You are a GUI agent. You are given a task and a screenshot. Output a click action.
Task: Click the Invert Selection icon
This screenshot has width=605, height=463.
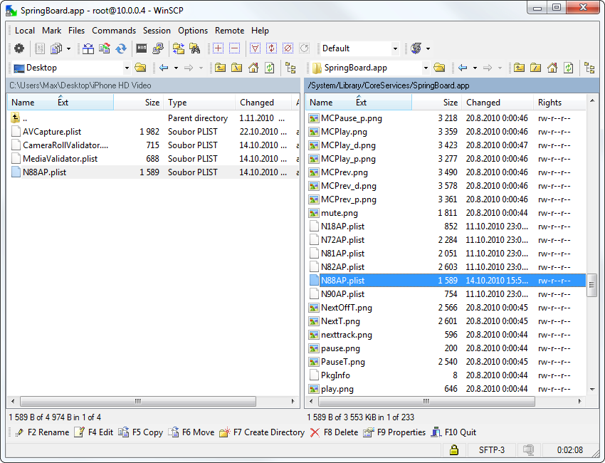(x=272, y=48)
